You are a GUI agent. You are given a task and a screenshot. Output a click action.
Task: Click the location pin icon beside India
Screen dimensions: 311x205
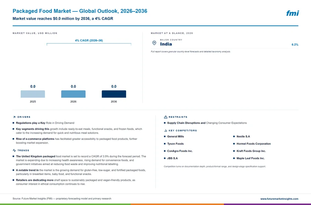tap(154, 43)
